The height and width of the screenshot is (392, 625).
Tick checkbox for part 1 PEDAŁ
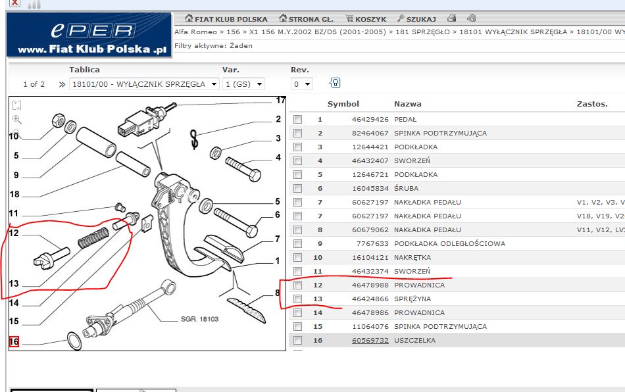(x=298, y=120)
